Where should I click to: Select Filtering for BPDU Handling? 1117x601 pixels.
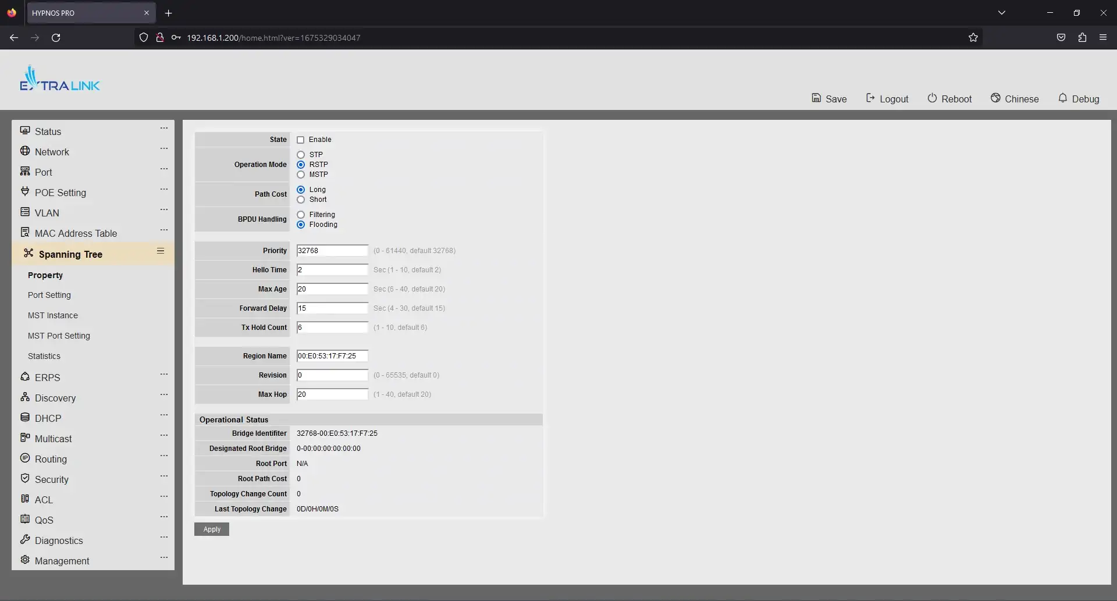tap(301, 215)
